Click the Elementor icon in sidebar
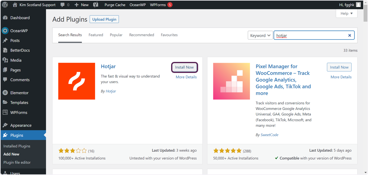The height and width of the screenshot is (175, 368). click(x=5, y=93)
